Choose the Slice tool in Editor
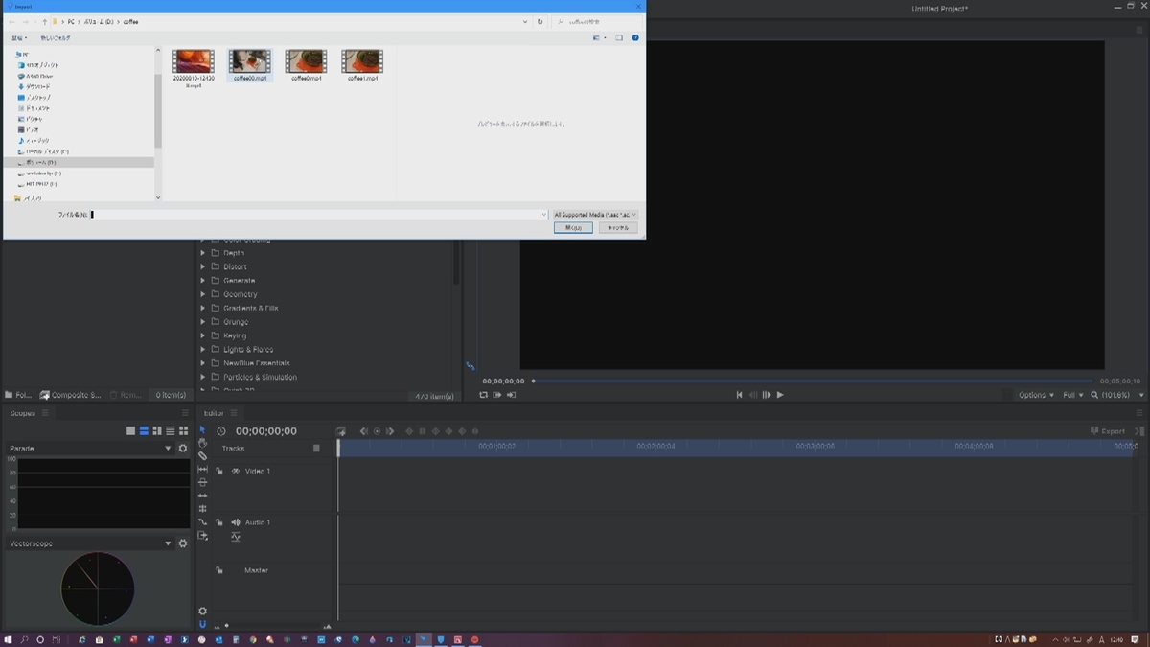Image resolution: width=1150 pixels, height=647 pixels. (202, 456)
